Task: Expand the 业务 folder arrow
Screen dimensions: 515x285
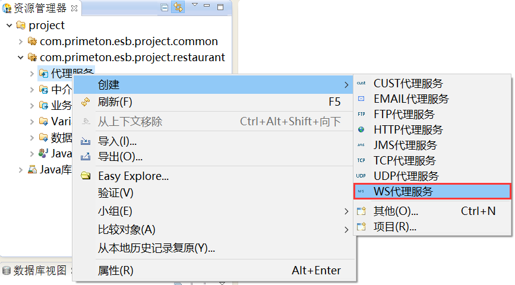Action: [x=32, y=106]
